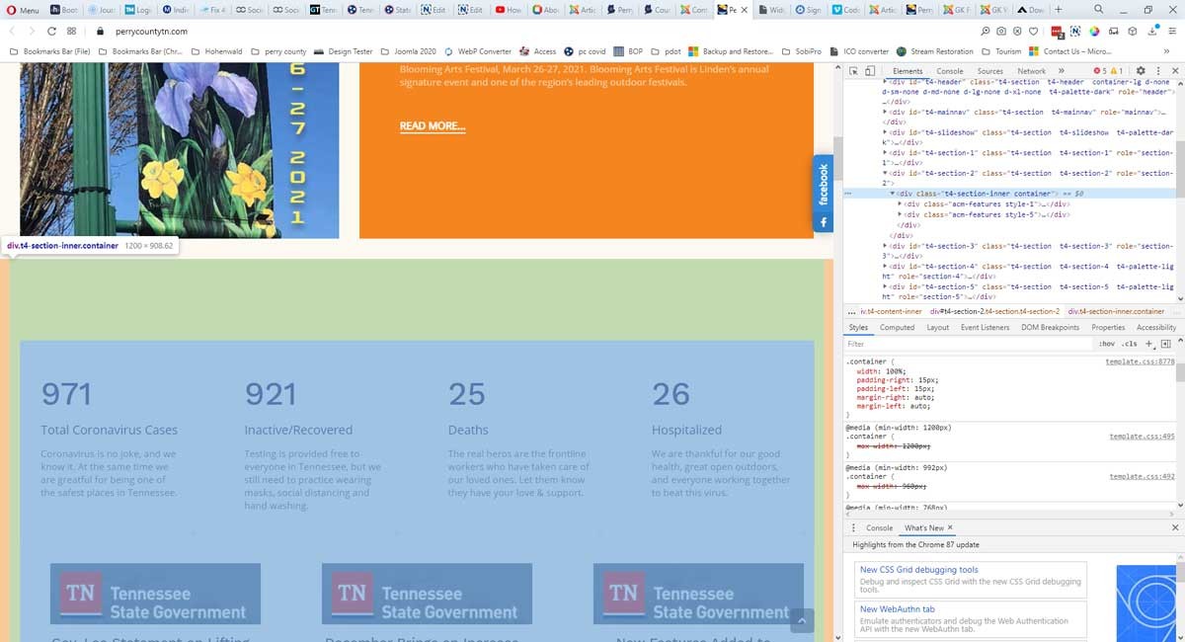1185x642 pixels.
Task: Click the READ MORE... link
Action: pos(433,126)
